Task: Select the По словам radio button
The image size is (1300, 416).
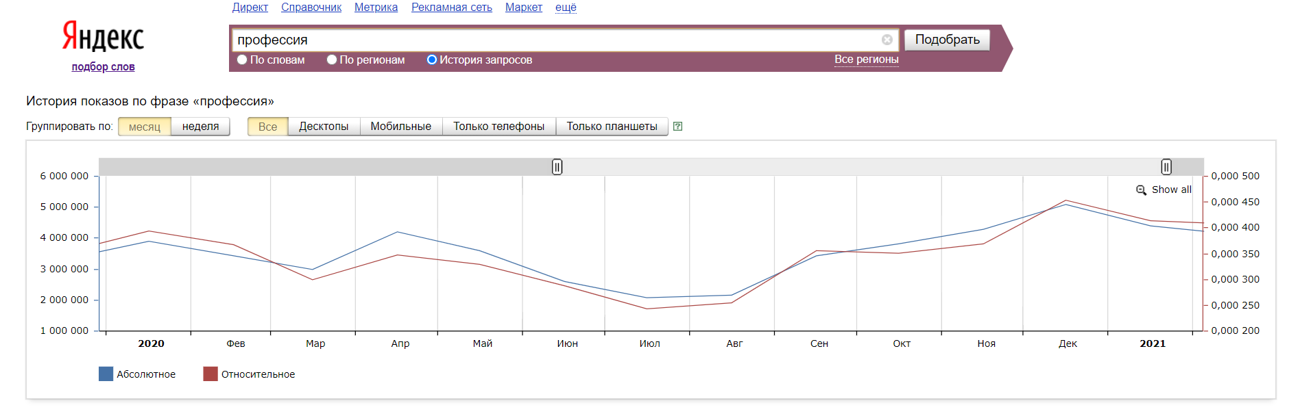Action: 242,60
